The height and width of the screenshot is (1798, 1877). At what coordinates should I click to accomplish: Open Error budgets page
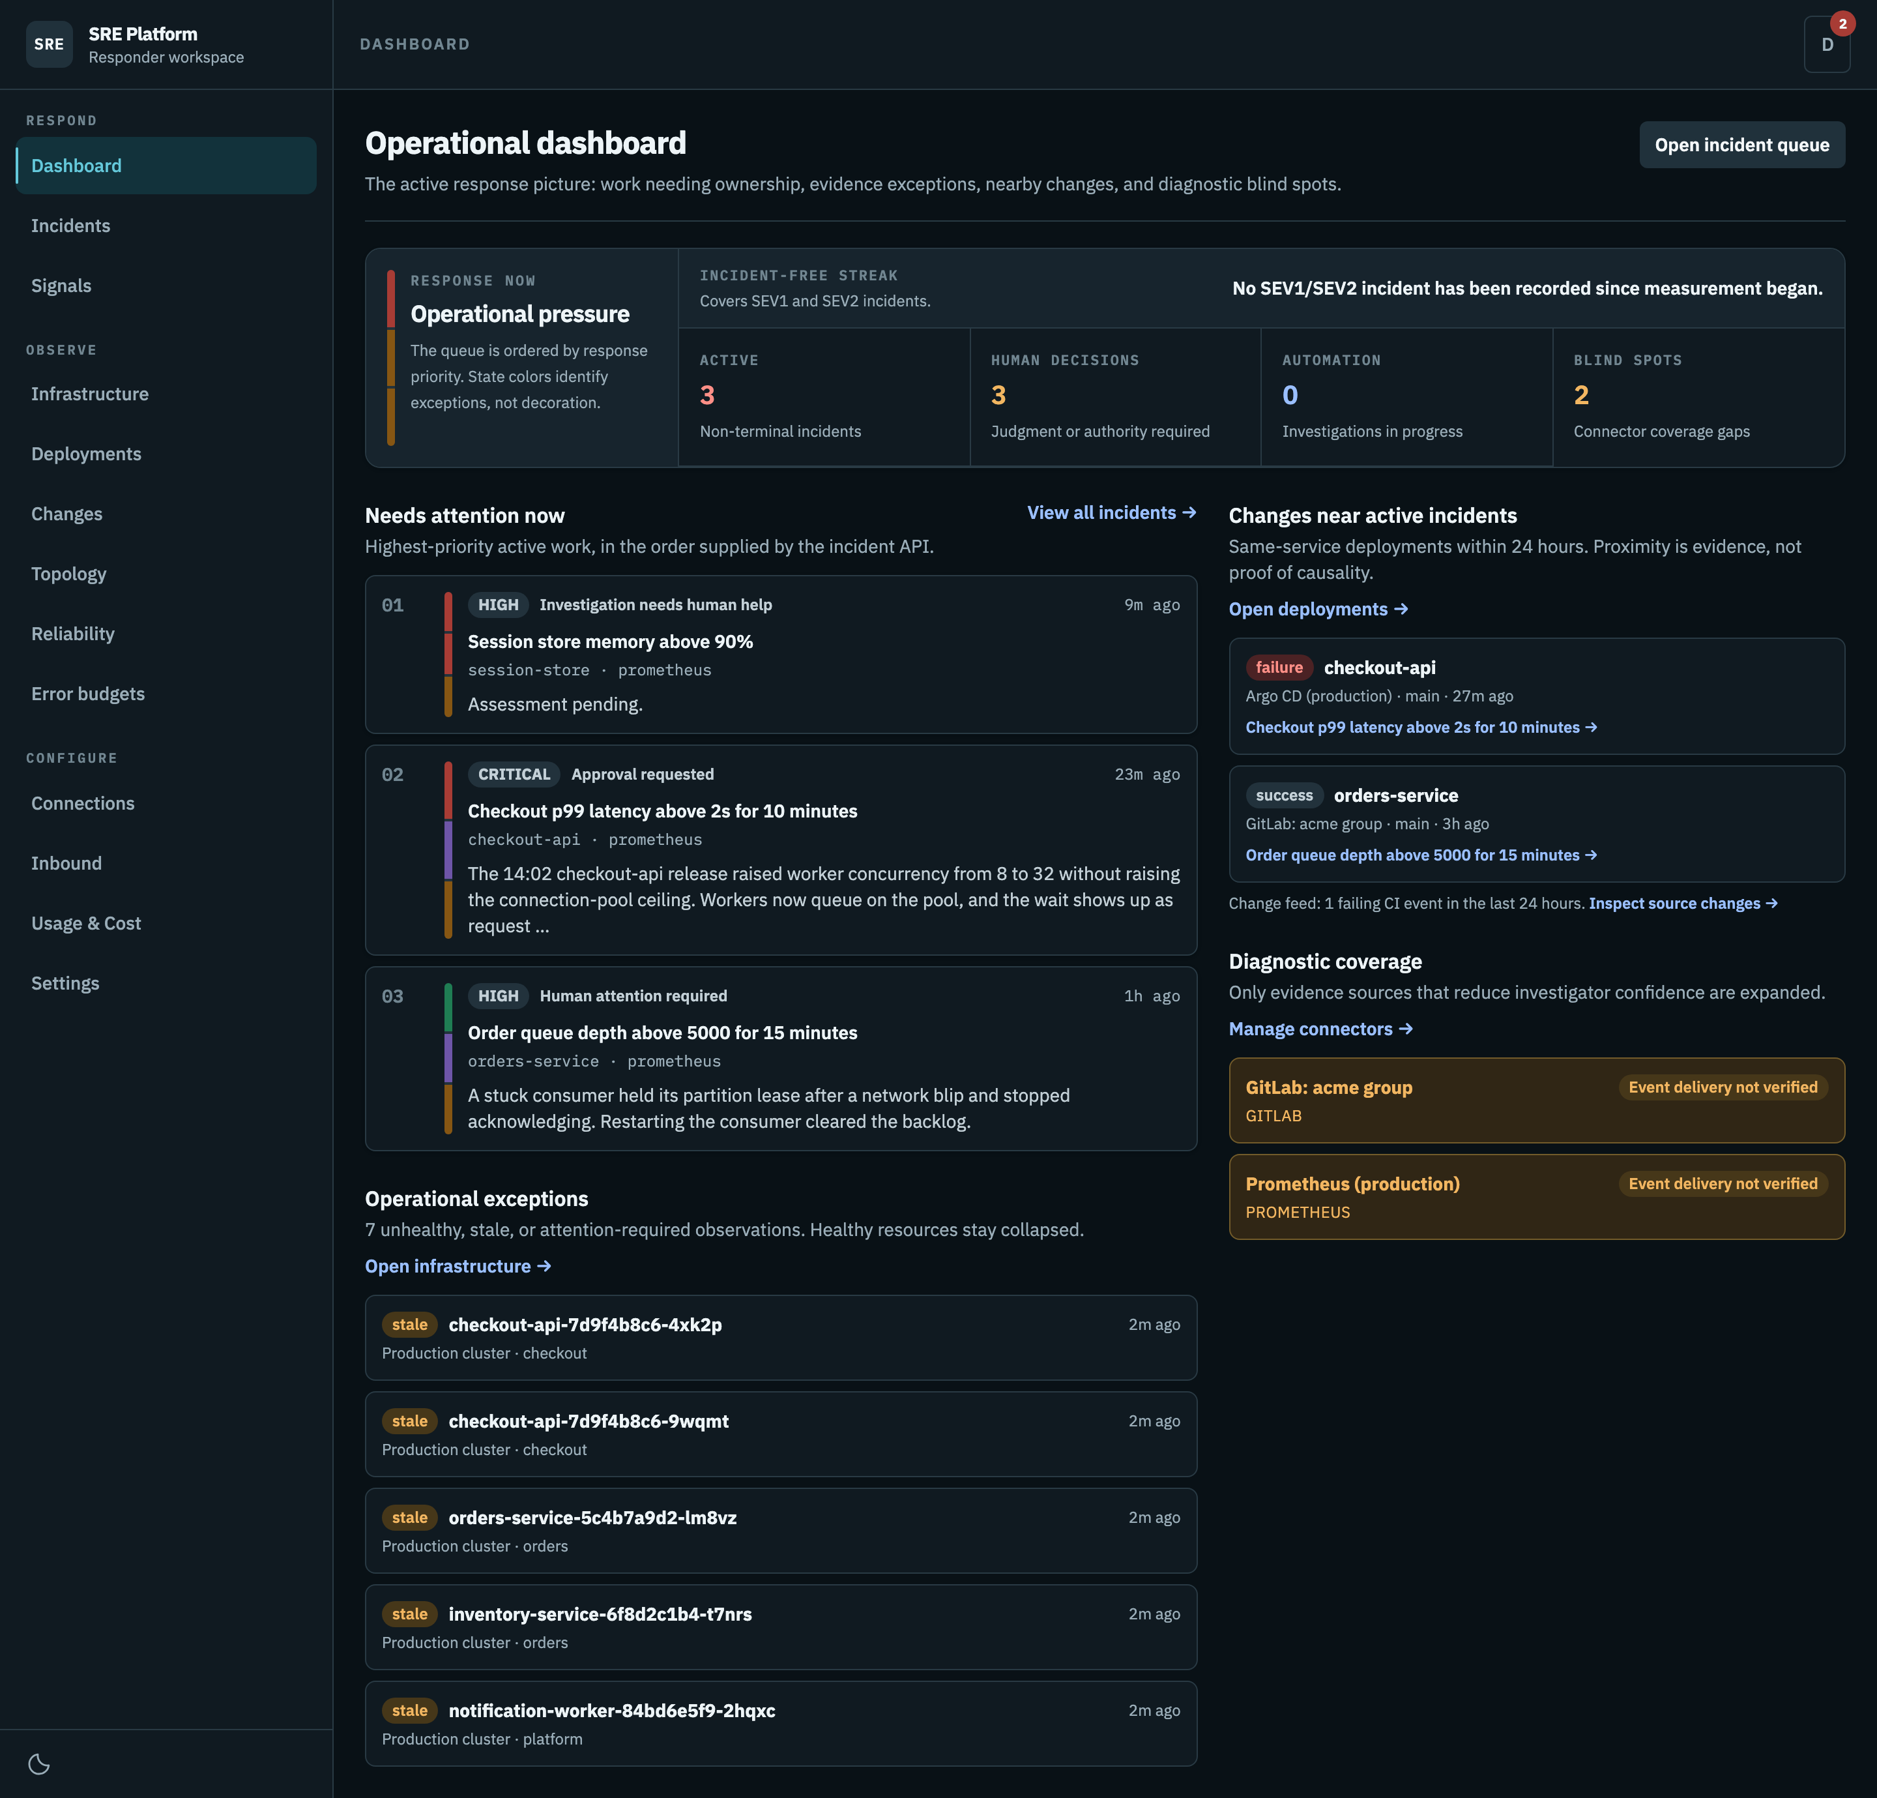coord(166,694)
